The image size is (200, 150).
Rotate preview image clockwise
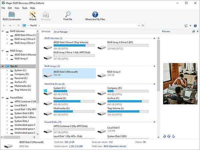173,136
